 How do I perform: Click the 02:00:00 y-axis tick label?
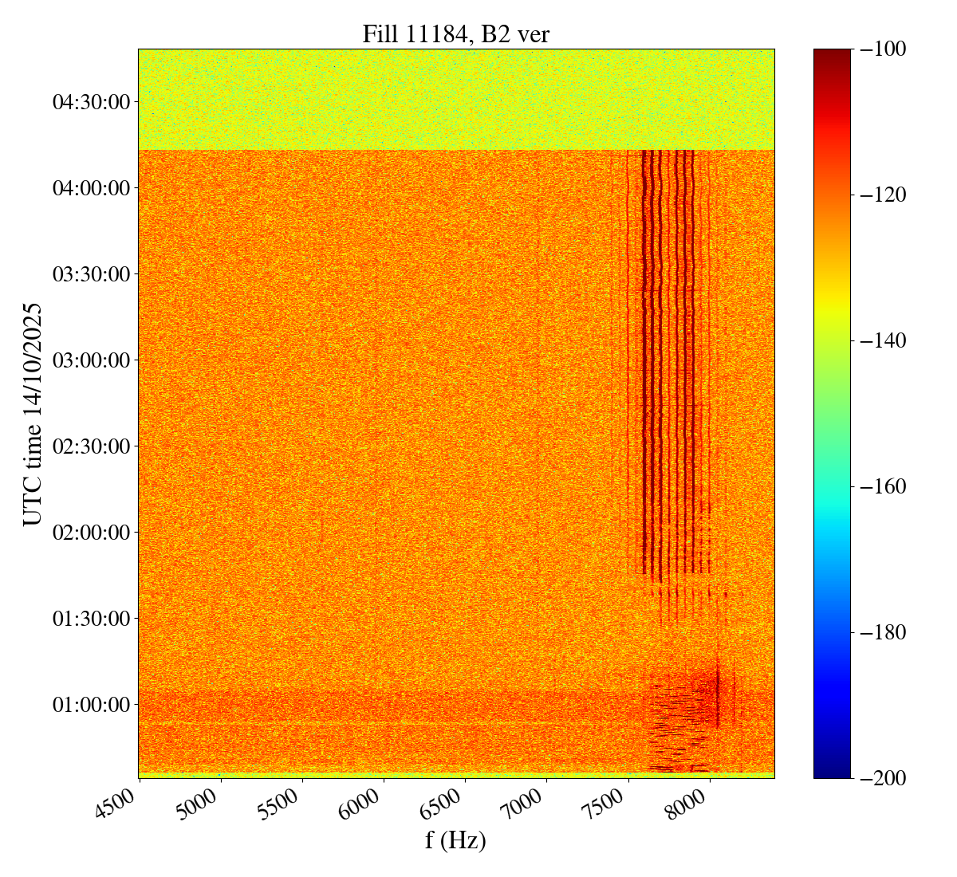(x=90, y=532)
